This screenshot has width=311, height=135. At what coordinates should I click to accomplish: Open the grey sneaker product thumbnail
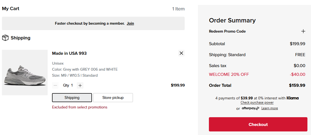(x=25, y=73)
